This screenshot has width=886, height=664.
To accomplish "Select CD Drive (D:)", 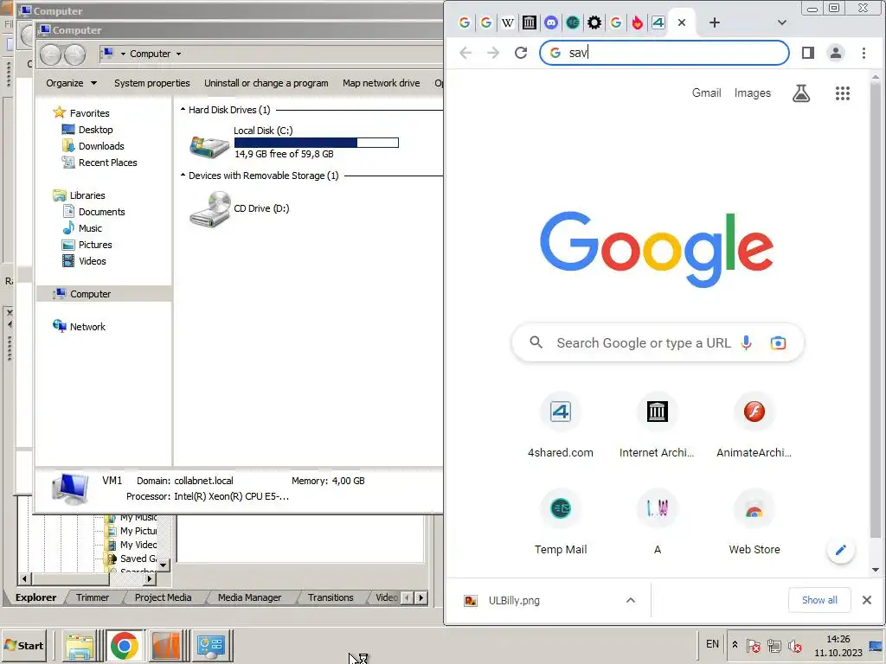I will [x=240, y=209].
